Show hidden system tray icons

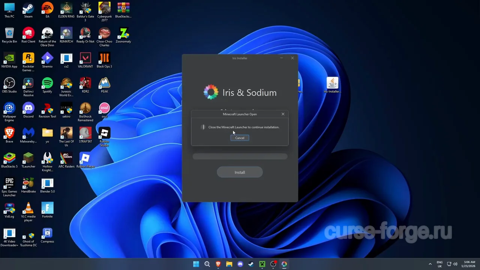[x=430, y=264]
